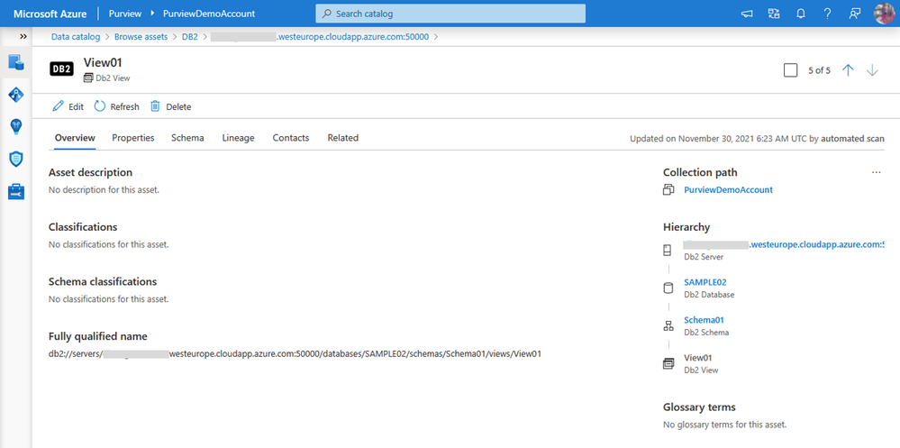The height and width of the screenshot is (448, 900).
Task: Expand the left navigation pane chevrons
Action: pyautogui.click(x=23, y=36)
